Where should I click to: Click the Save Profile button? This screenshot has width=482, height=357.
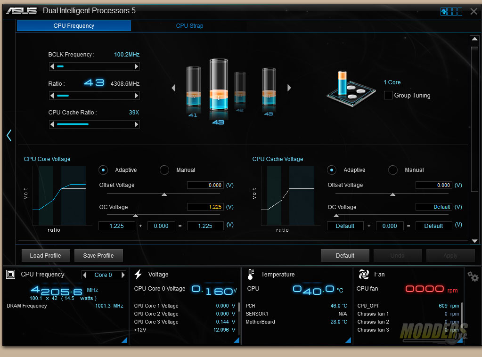98,256
